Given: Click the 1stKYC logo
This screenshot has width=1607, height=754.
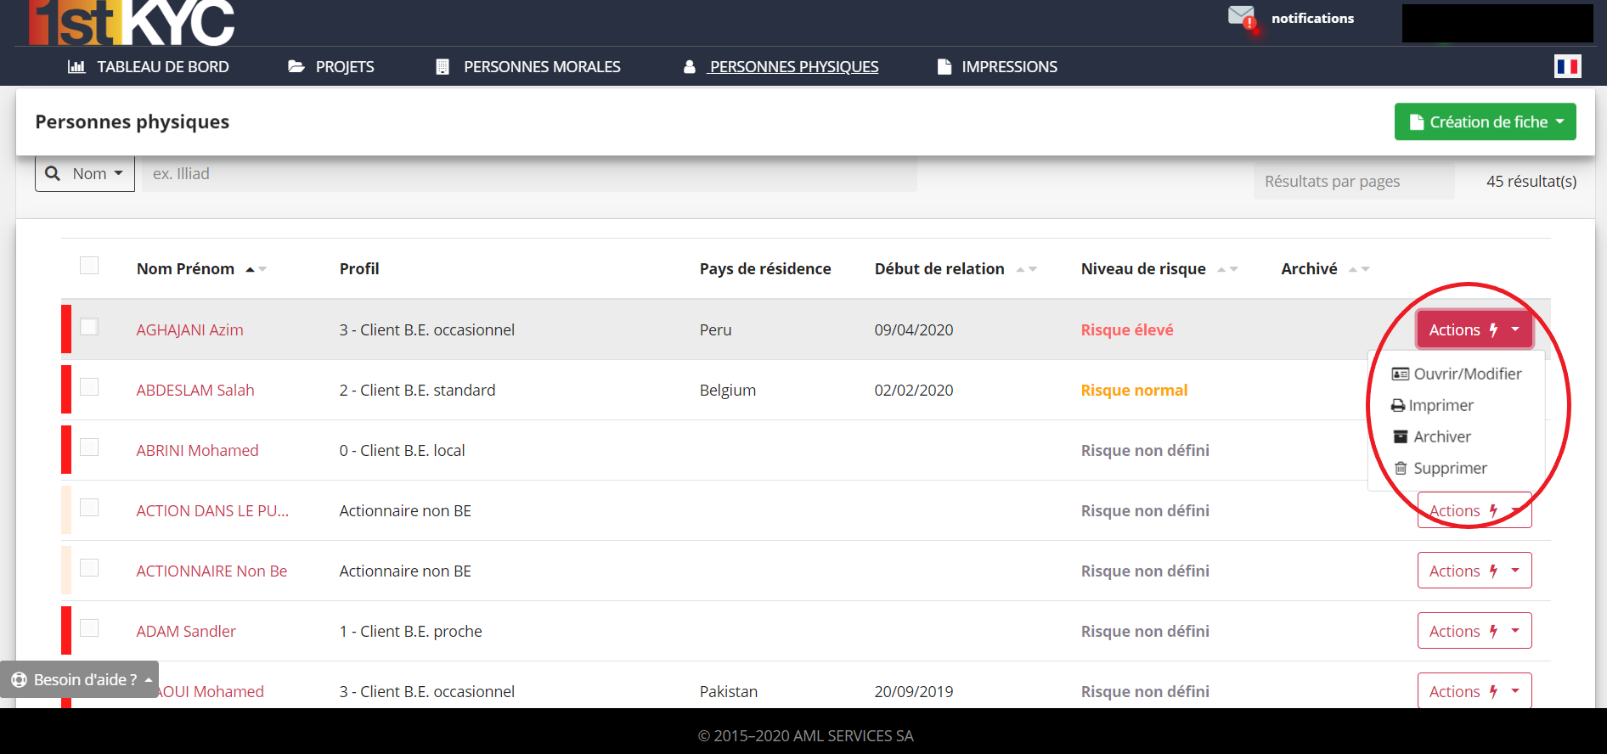Looking at the screenshot, I should tap(131, 22).
